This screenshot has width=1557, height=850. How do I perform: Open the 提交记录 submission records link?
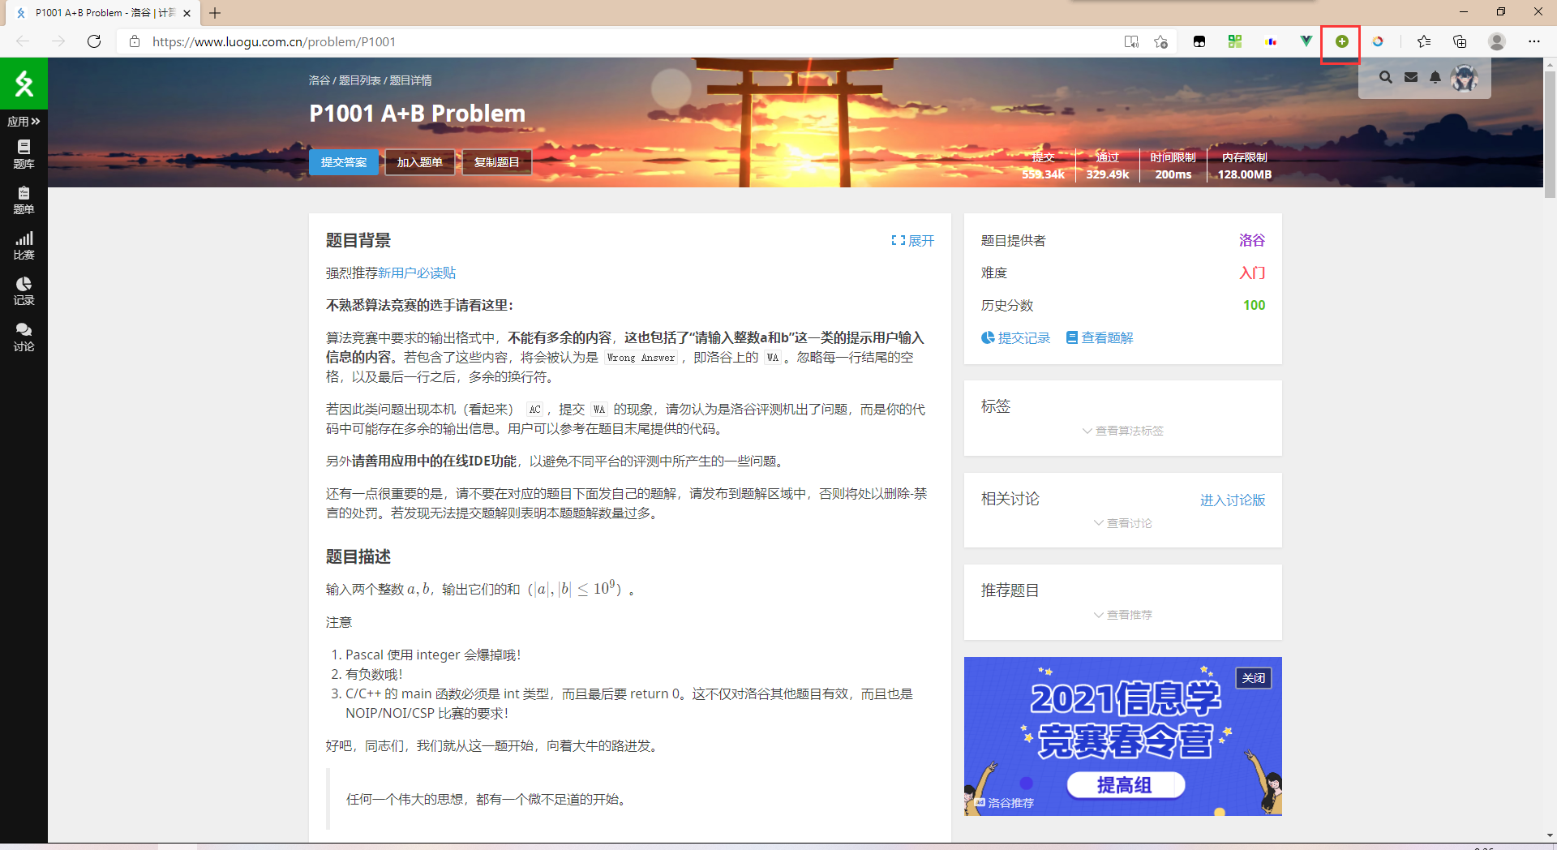pyautogui.click(x=1015, y=338)
